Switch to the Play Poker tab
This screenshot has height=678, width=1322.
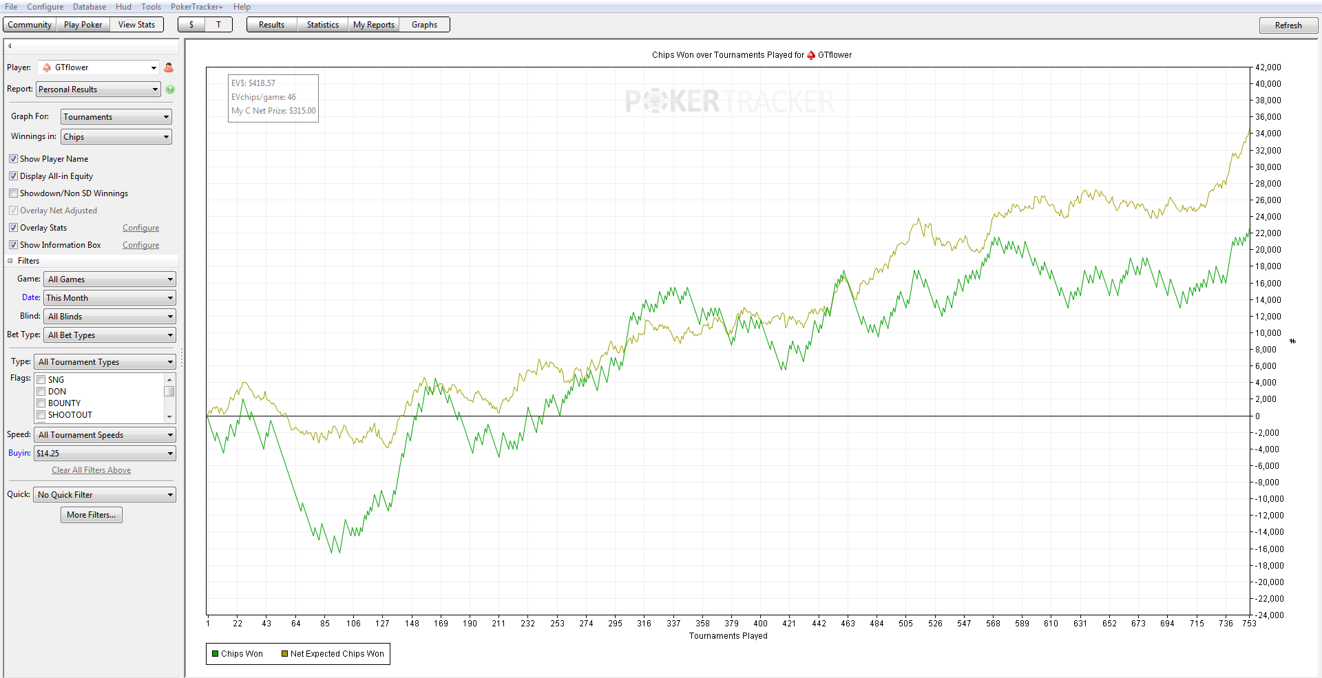(83, 25)
